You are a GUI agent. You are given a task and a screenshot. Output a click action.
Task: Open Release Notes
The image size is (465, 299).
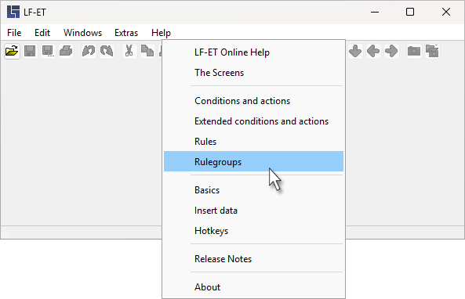point(253,259)
